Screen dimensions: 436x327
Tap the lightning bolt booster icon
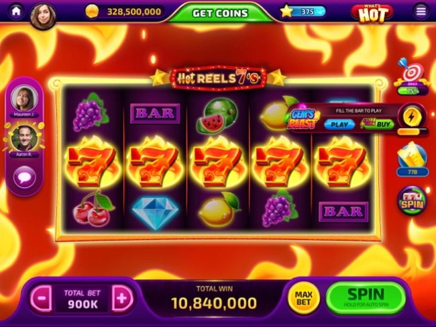tap(412, 117)
